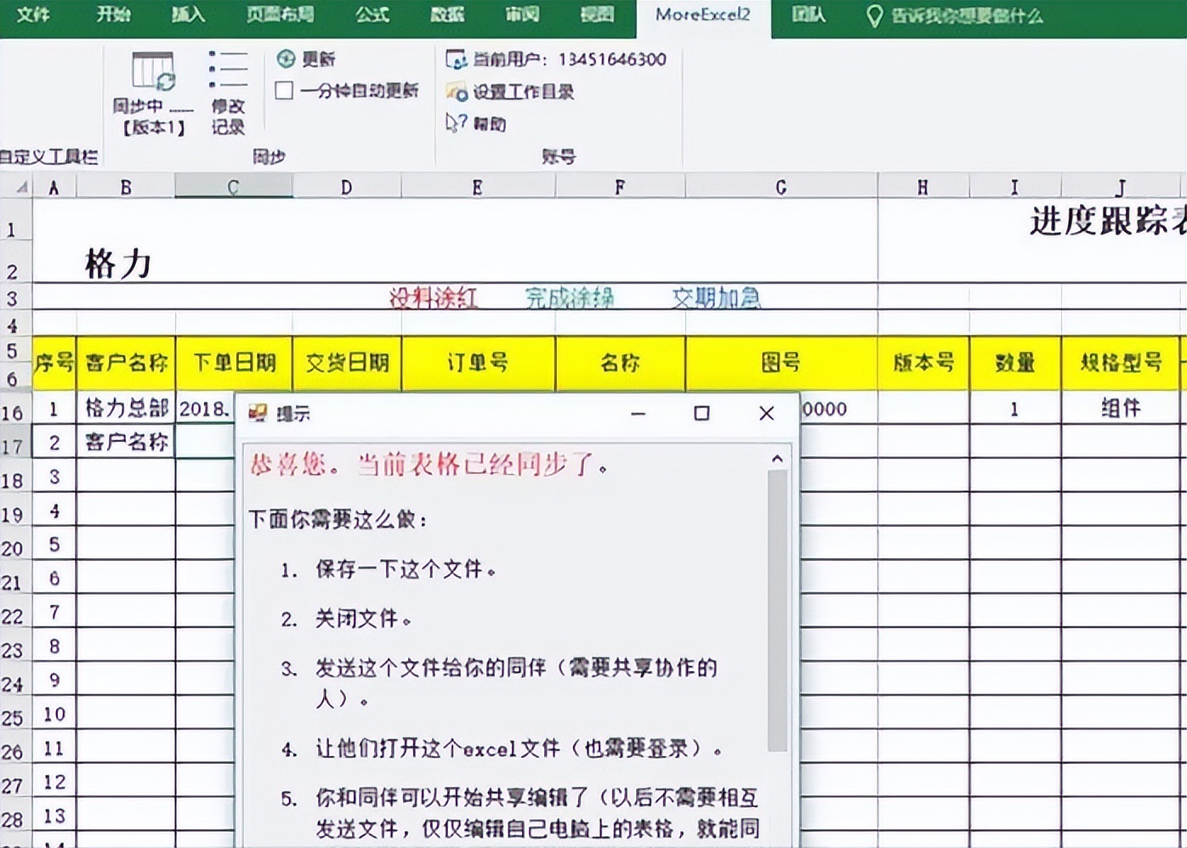
Task: Enable the 一分钟自动更新 checkbox
Action: pyautogui.click(x=284, y=89)
